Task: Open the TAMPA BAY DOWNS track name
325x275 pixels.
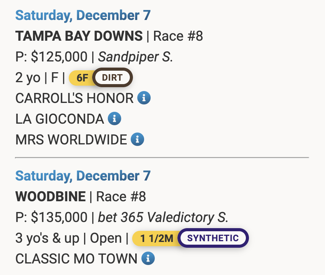Action: tap(79, 36)
